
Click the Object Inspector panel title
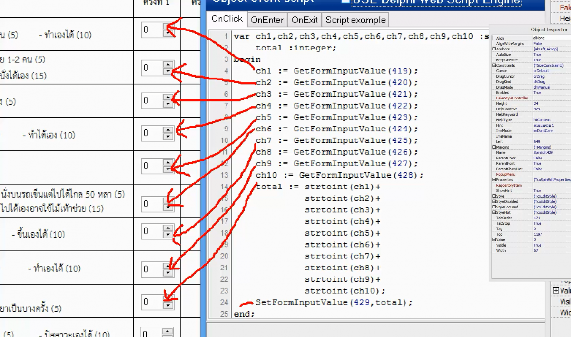(x=549, y=30)
